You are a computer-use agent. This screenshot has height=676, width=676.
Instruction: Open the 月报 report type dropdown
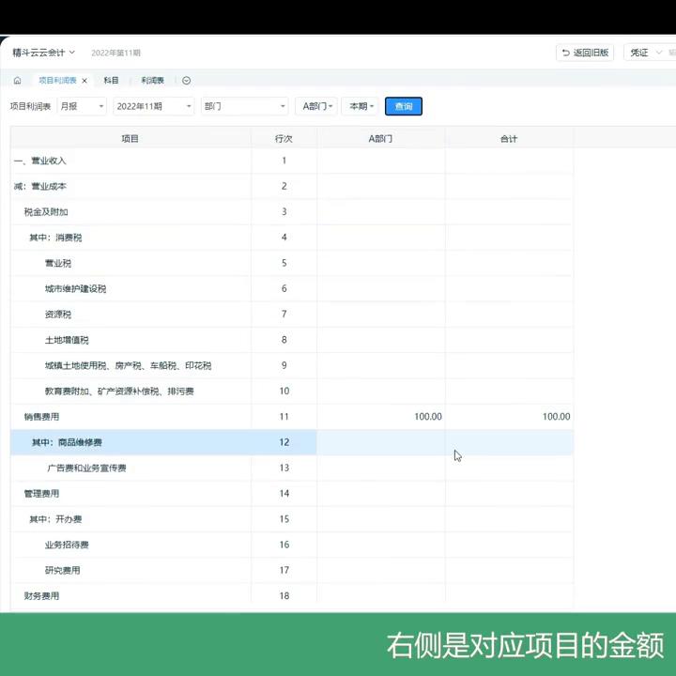82,106
